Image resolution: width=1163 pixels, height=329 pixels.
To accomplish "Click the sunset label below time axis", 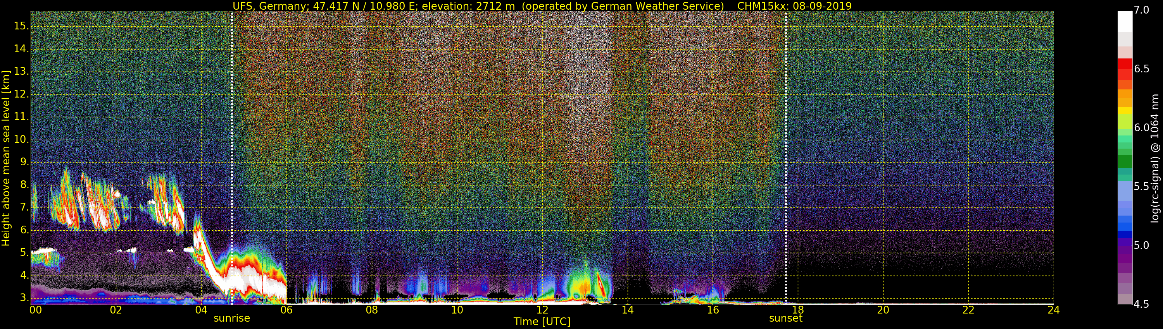I will 785,318.
